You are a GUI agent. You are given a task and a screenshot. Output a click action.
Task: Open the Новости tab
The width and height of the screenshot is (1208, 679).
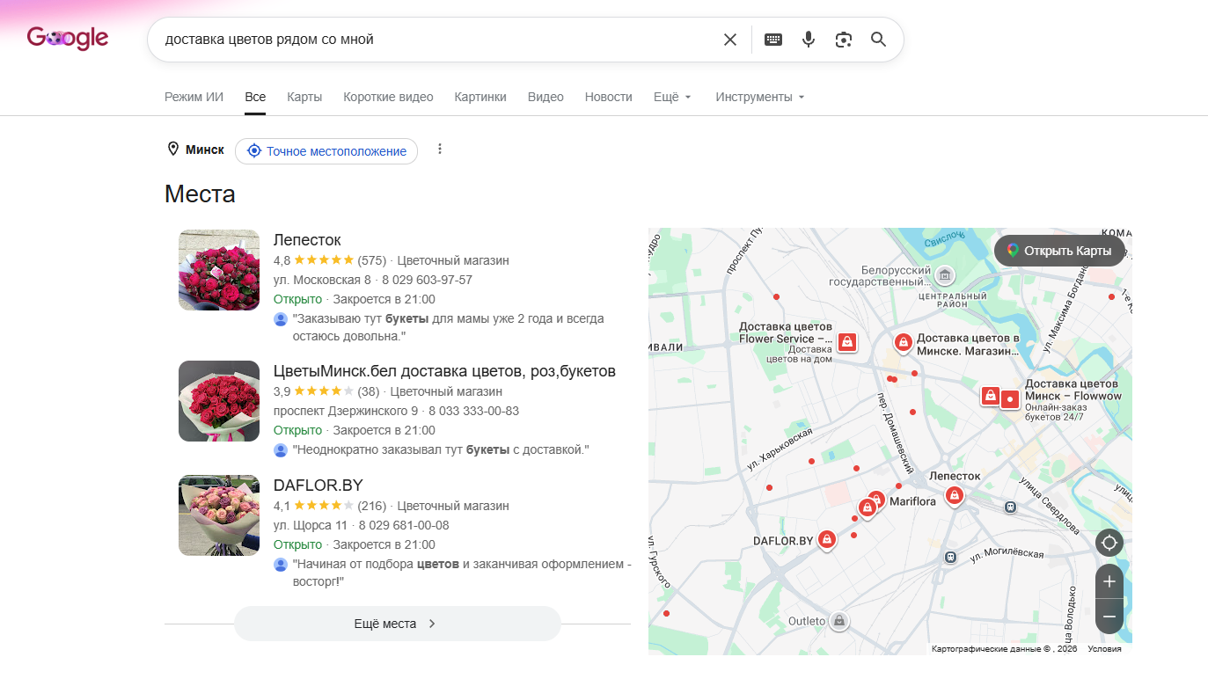pos(609,97)
